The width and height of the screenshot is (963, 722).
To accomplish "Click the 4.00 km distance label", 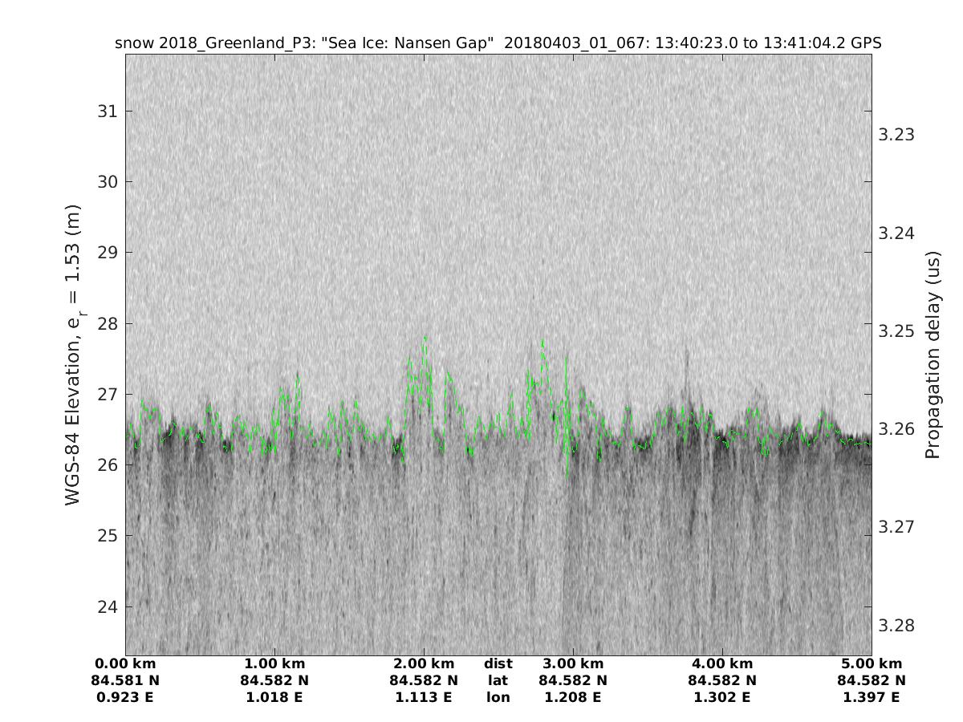I will tap(722, 664).
